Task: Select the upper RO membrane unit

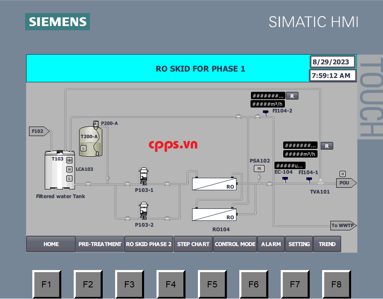Action: (x=214, y=184)
